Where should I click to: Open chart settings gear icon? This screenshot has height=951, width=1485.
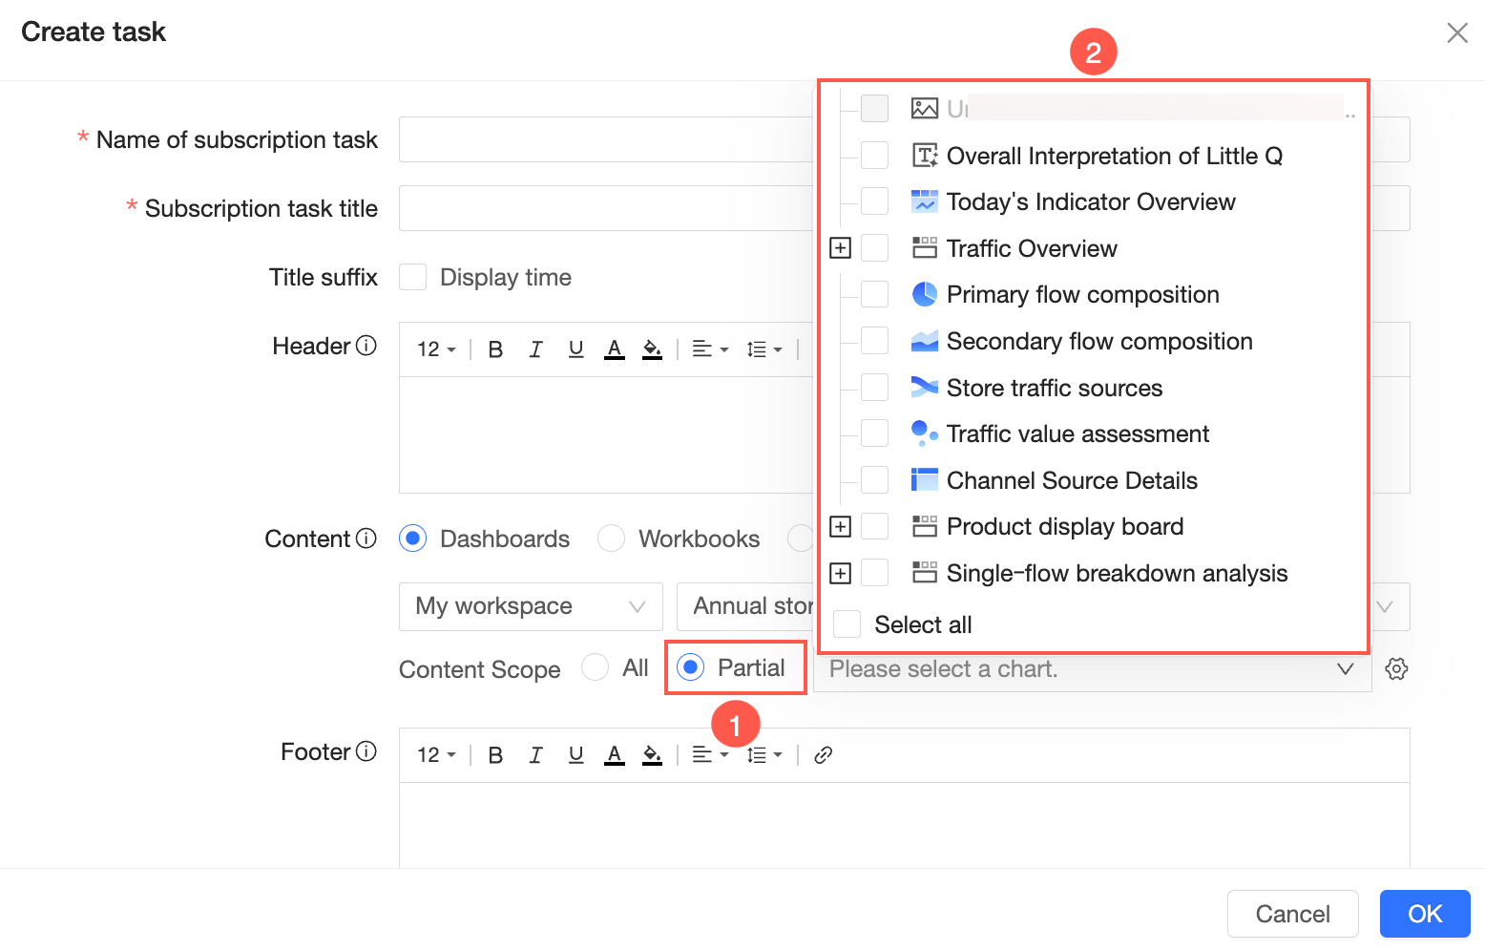point(1396,669)
